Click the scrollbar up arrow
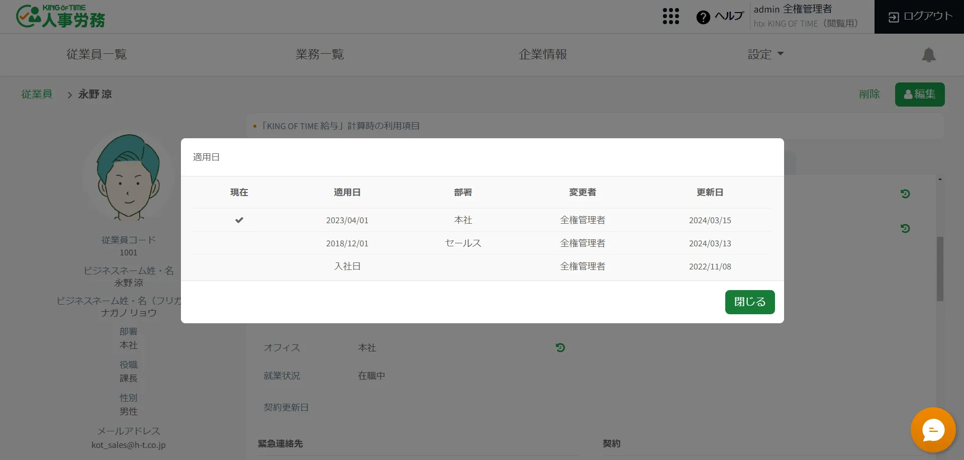964x460 pixels. pos(940,179)
